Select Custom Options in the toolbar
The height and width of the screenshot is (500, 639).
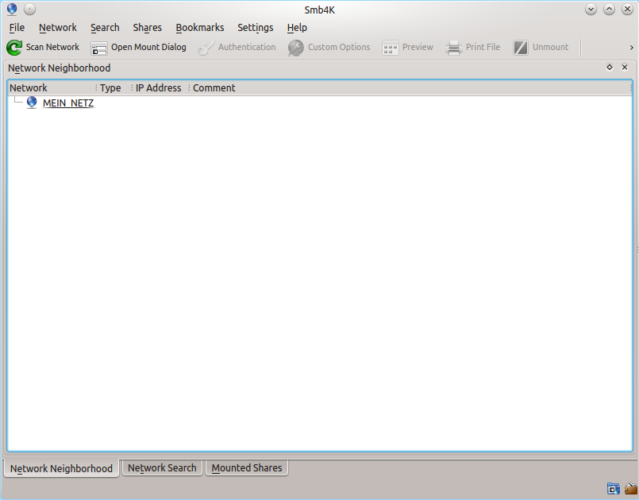pos(329,48)
